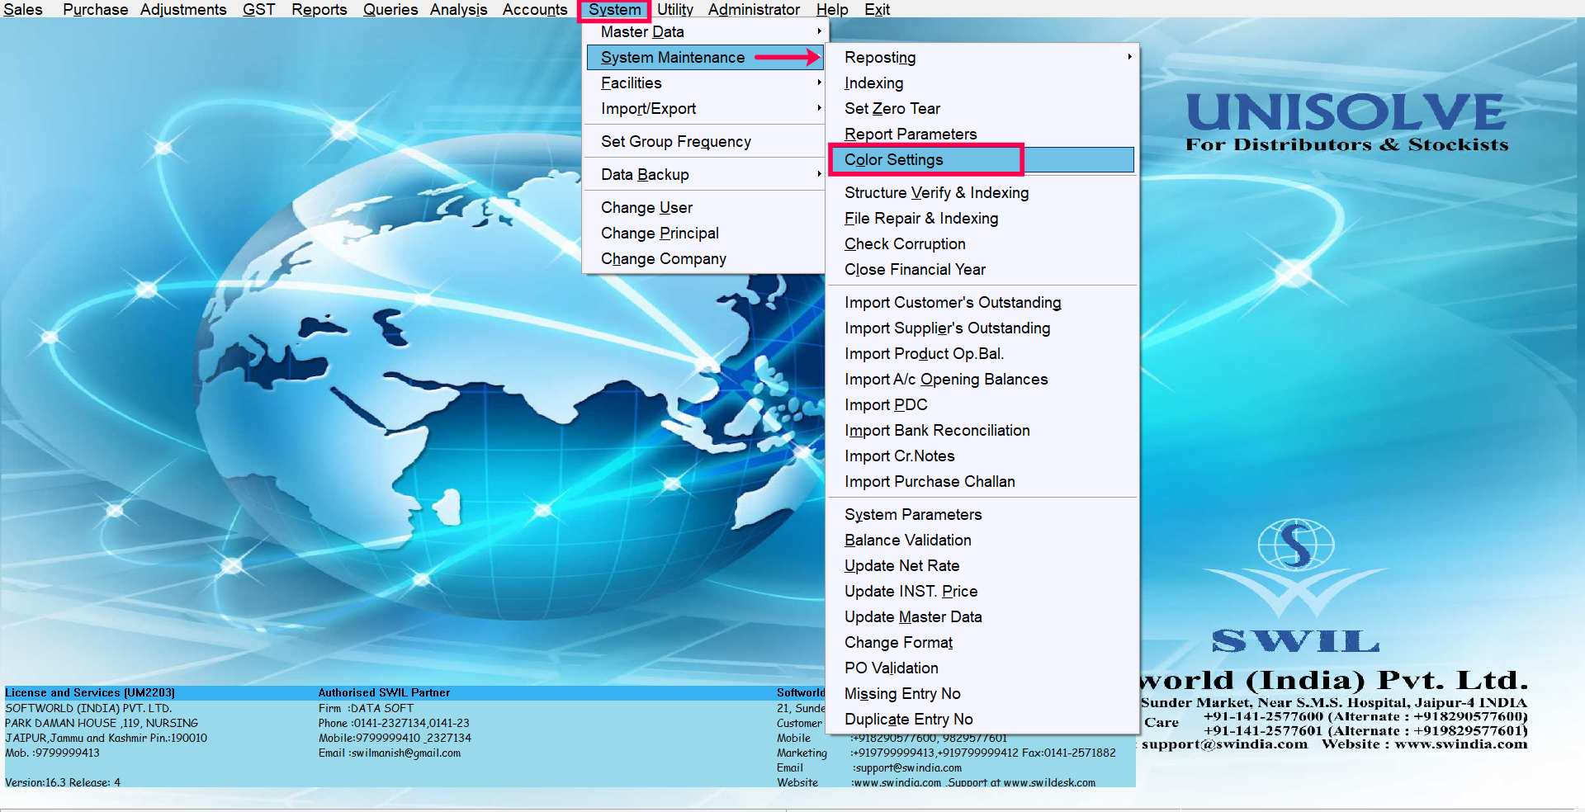Select Change User option
This screenshot has width=1585, height=812.
click(x=705, y=208)
